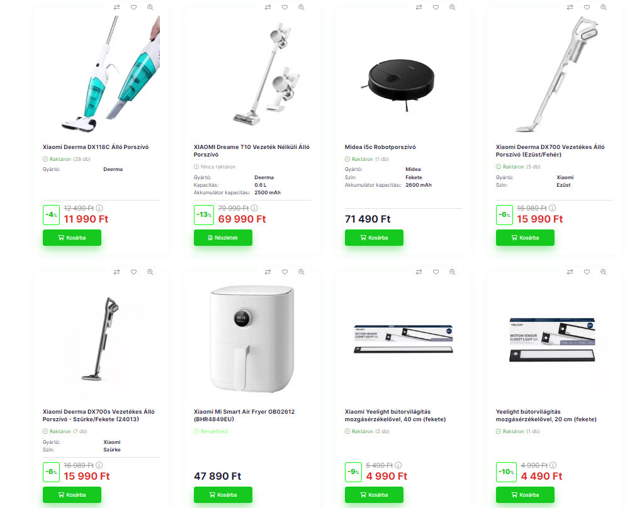Open Midea i5c Robotporszívó product link

(x=380, y=147)
